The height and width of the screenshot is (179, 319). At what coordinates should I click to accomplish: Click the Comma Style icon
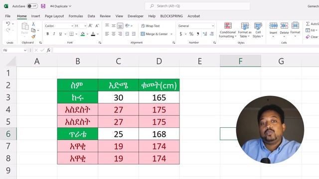click(x=198, y=34)
